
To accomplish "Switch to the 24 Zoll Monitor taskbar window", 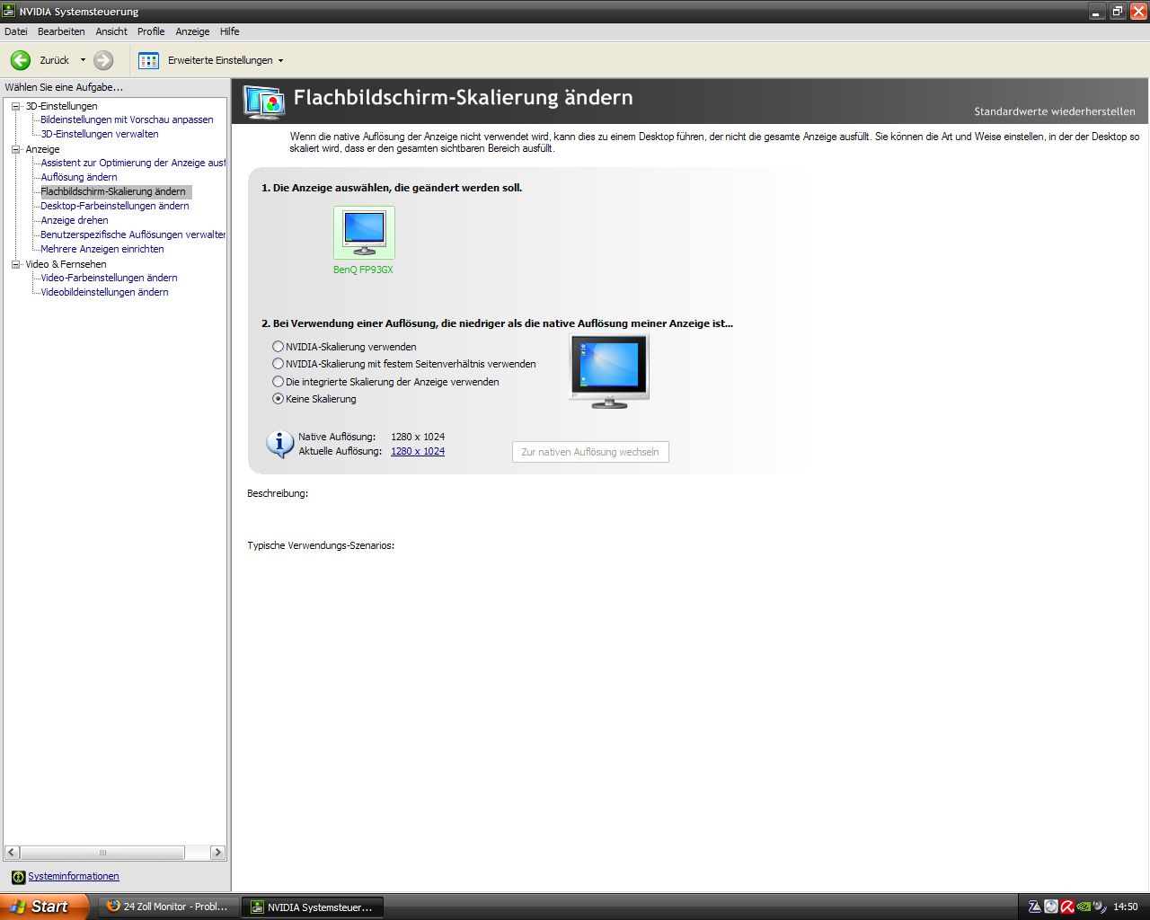I will pyautogui.click(x=168, y=907).
